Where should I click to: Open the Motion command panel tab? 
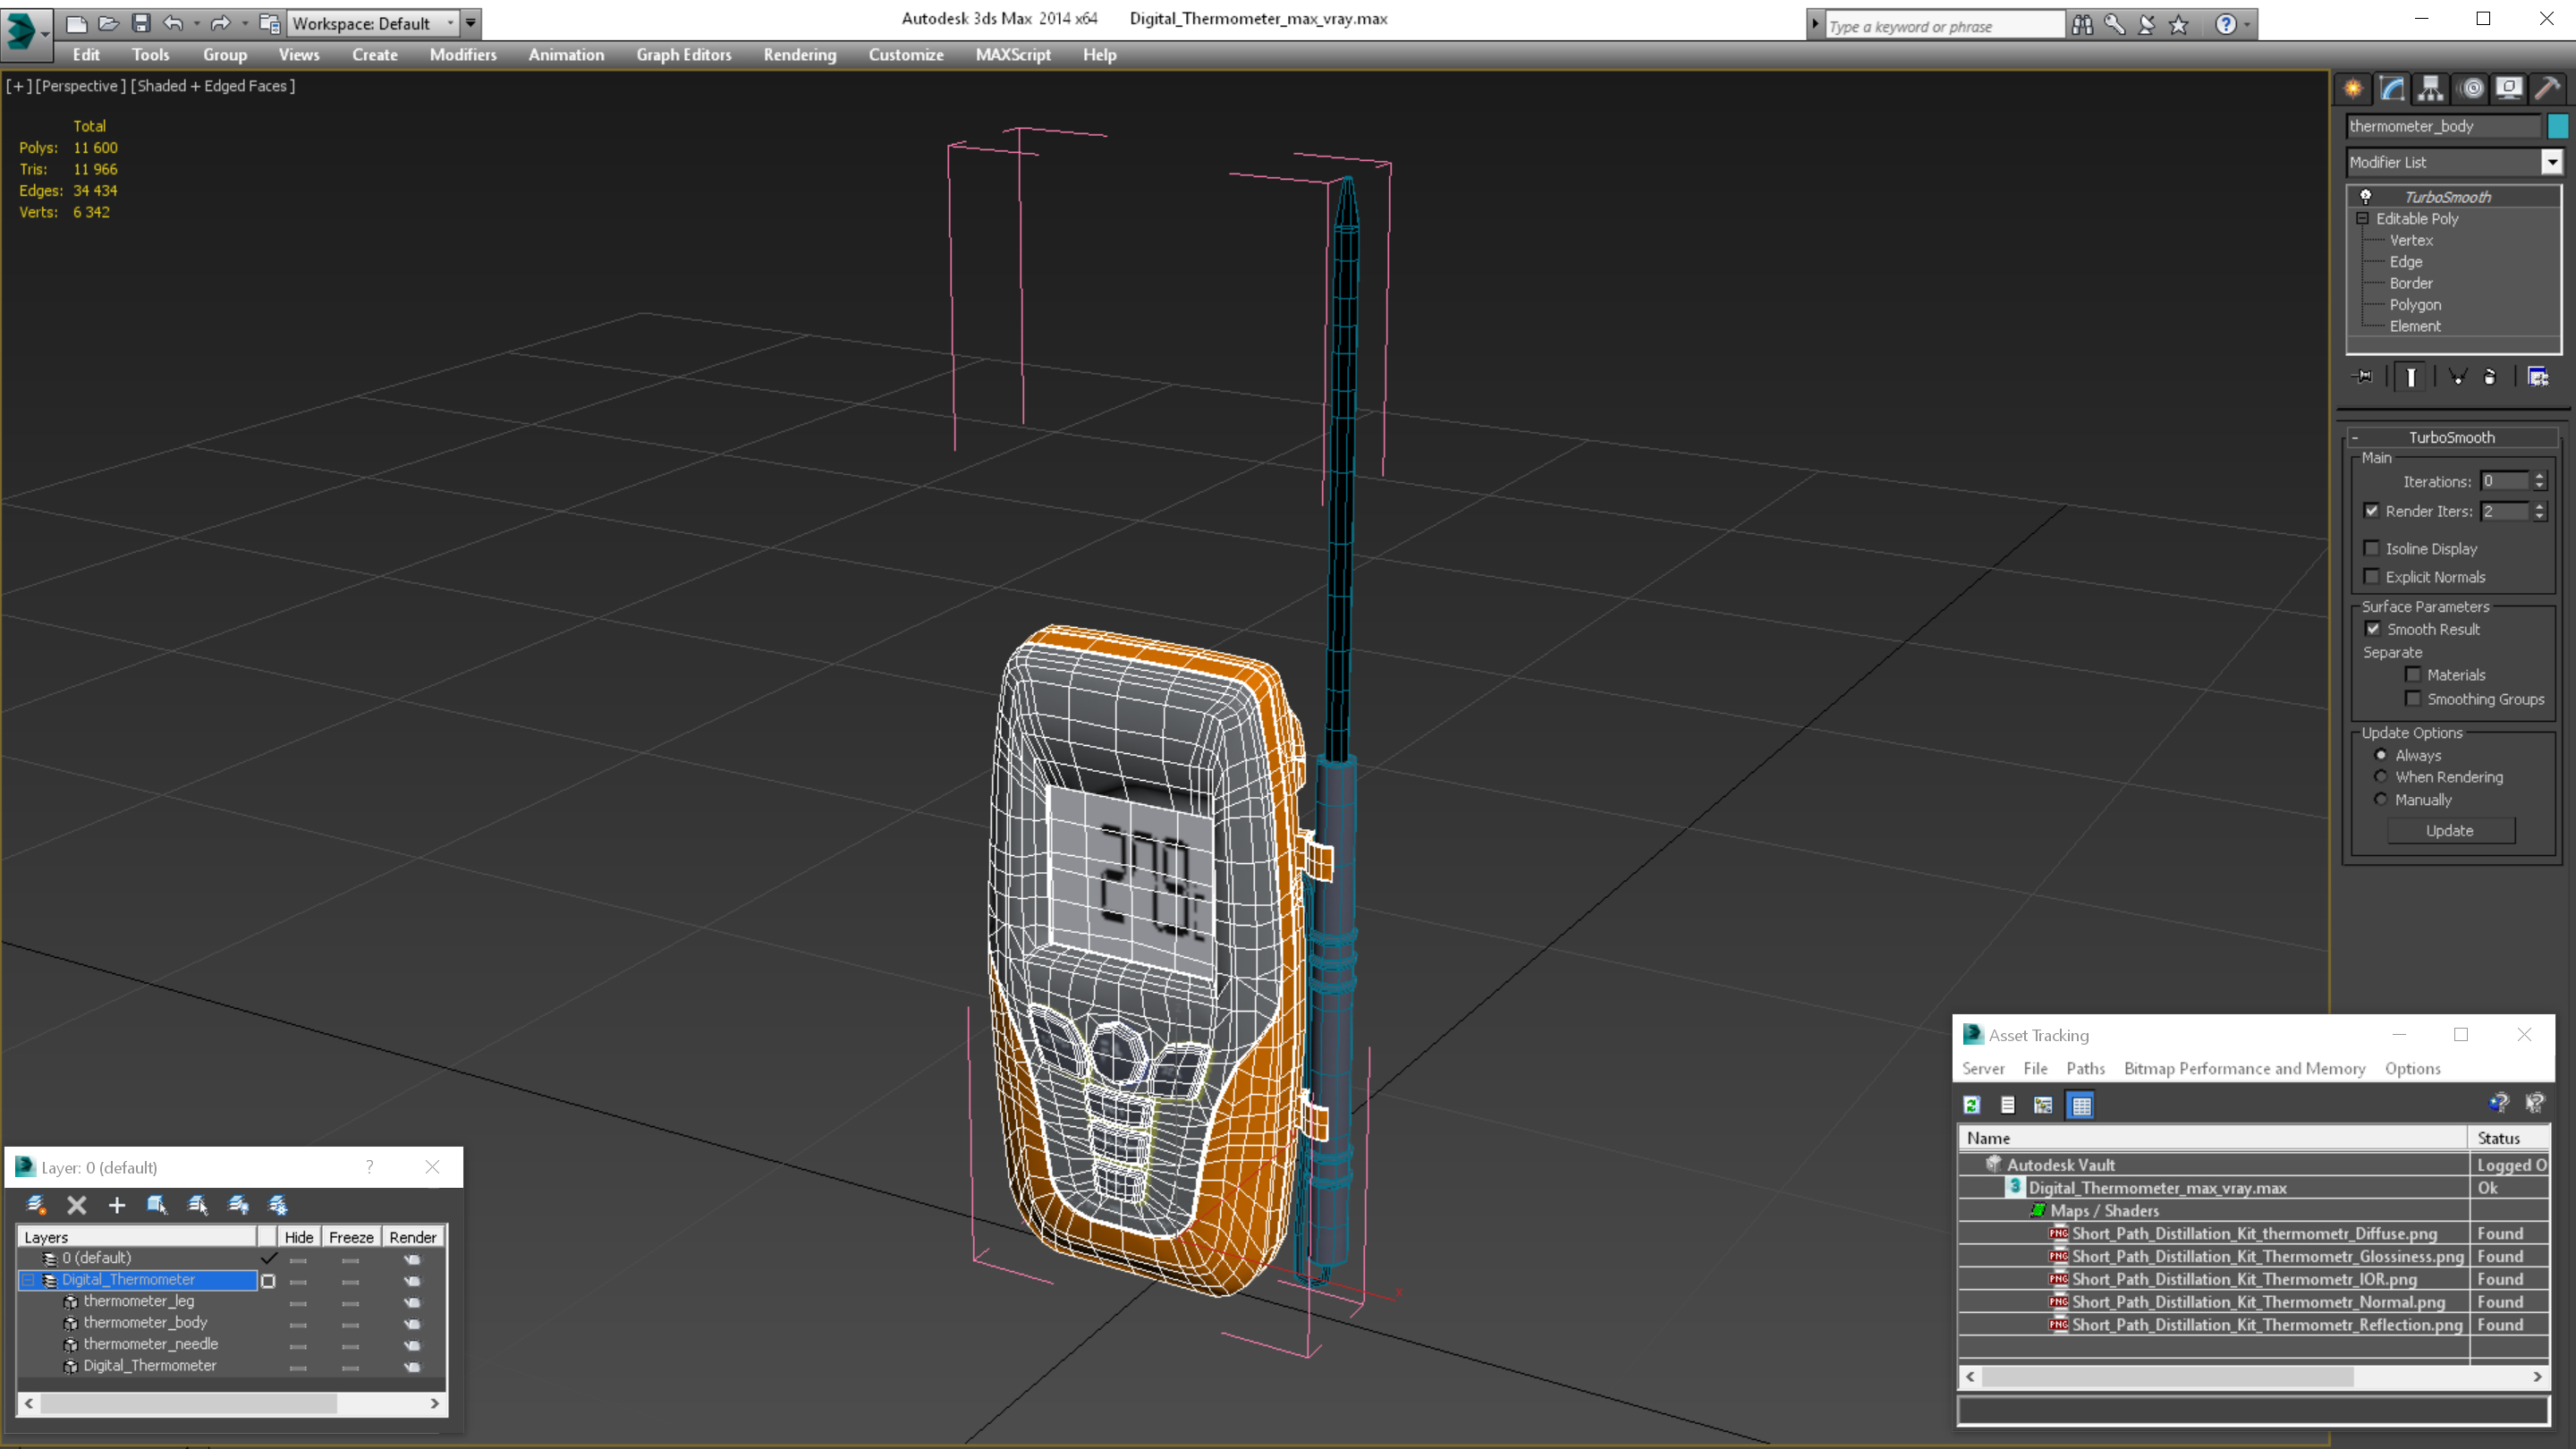[2471, 89]
